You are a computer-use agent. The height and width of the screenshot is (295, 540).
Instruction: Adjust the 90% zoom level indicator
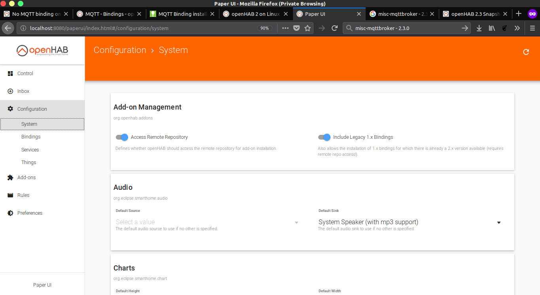(264, 28)
